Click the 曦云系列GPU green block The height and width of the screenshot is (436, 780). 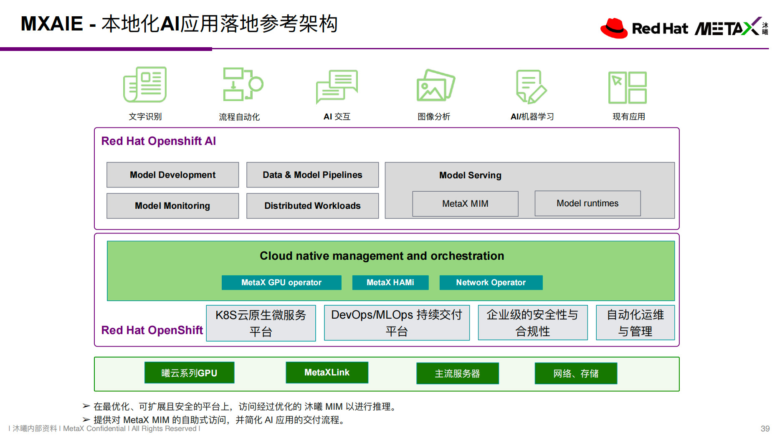(190, 373)
